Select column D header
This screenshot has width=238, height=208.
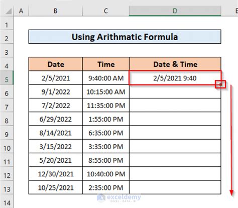175,11
